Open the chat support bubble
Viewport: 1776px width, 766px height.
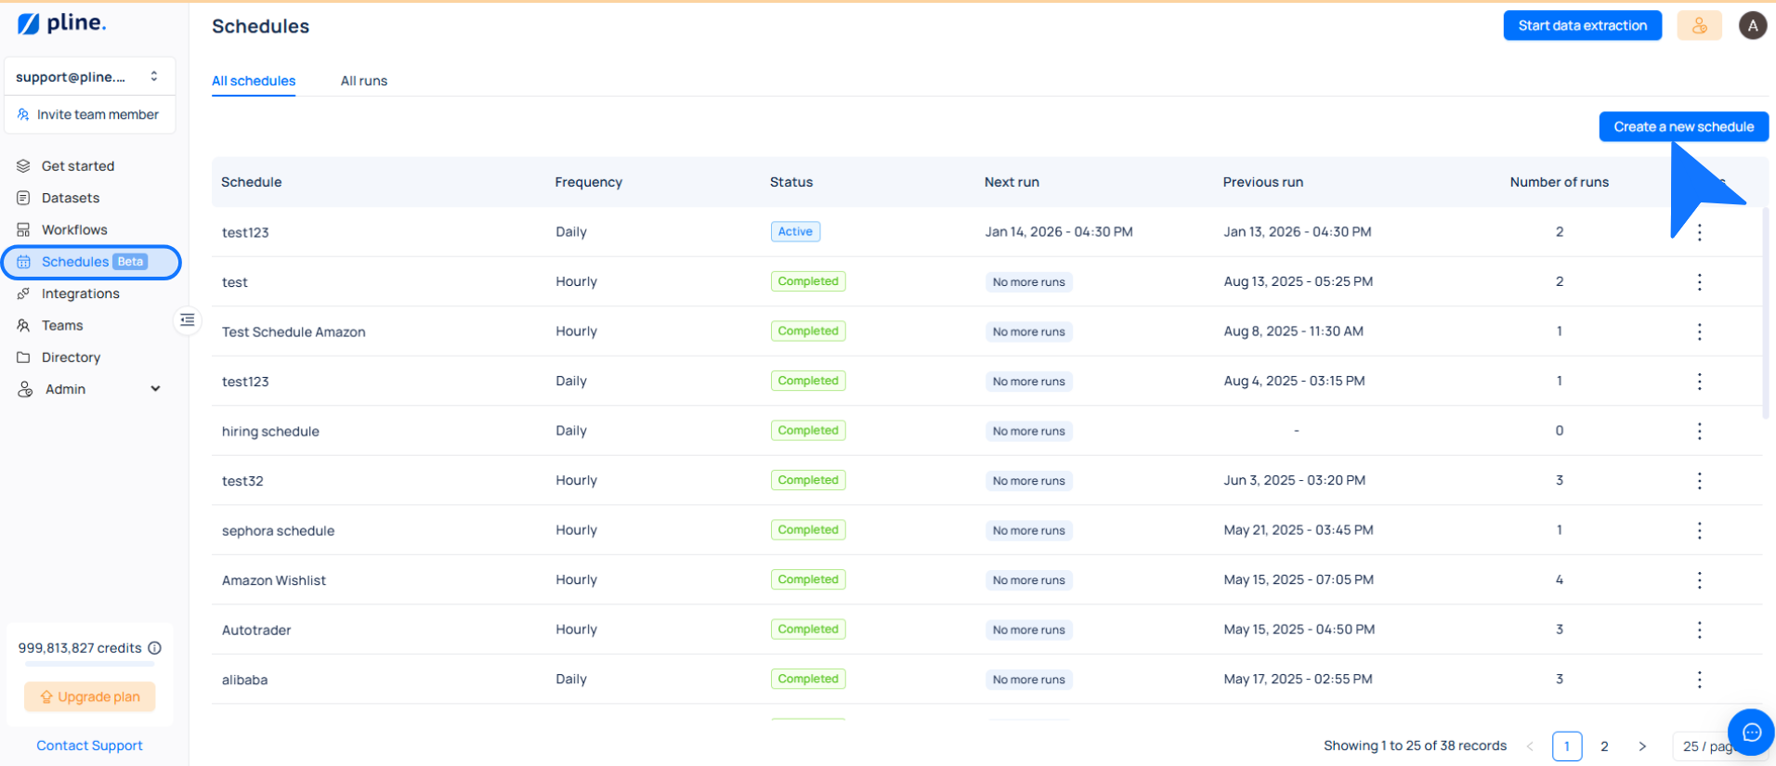(1751, 733)
